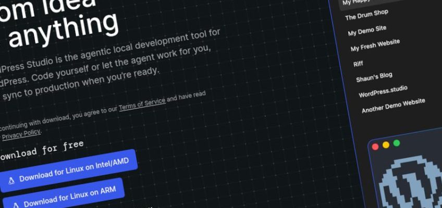This screenshot has height=208, width=442.
Task: Select My Fresh Website in list
Action: coord(375,45)
